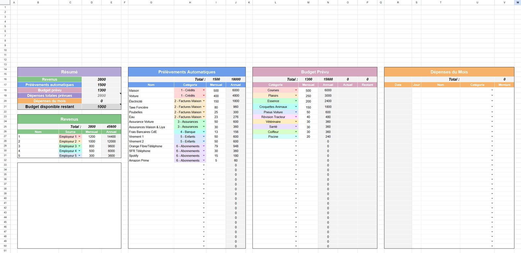Open the Employeur 1 source dropdown

pyautogui.click(x=79, y=137)
